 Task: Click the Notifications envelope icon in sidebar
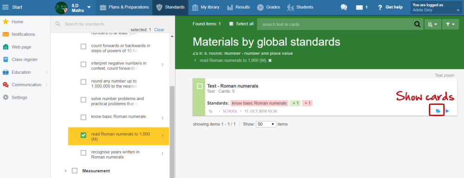click(x=6, y=34)
